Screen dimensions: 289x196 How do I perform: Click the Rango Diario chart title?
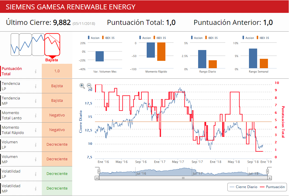(207, 72)
